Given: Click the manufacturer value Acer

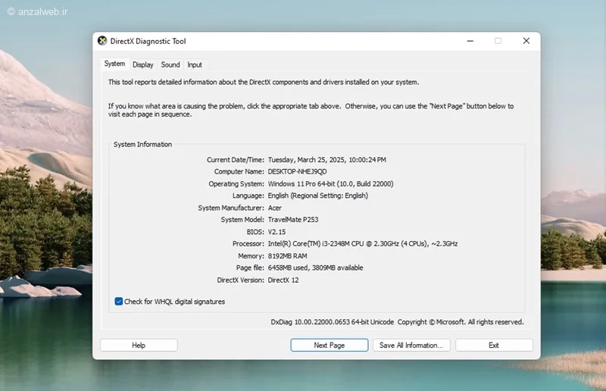Looking at the screenshot, I should pos(275,208).
